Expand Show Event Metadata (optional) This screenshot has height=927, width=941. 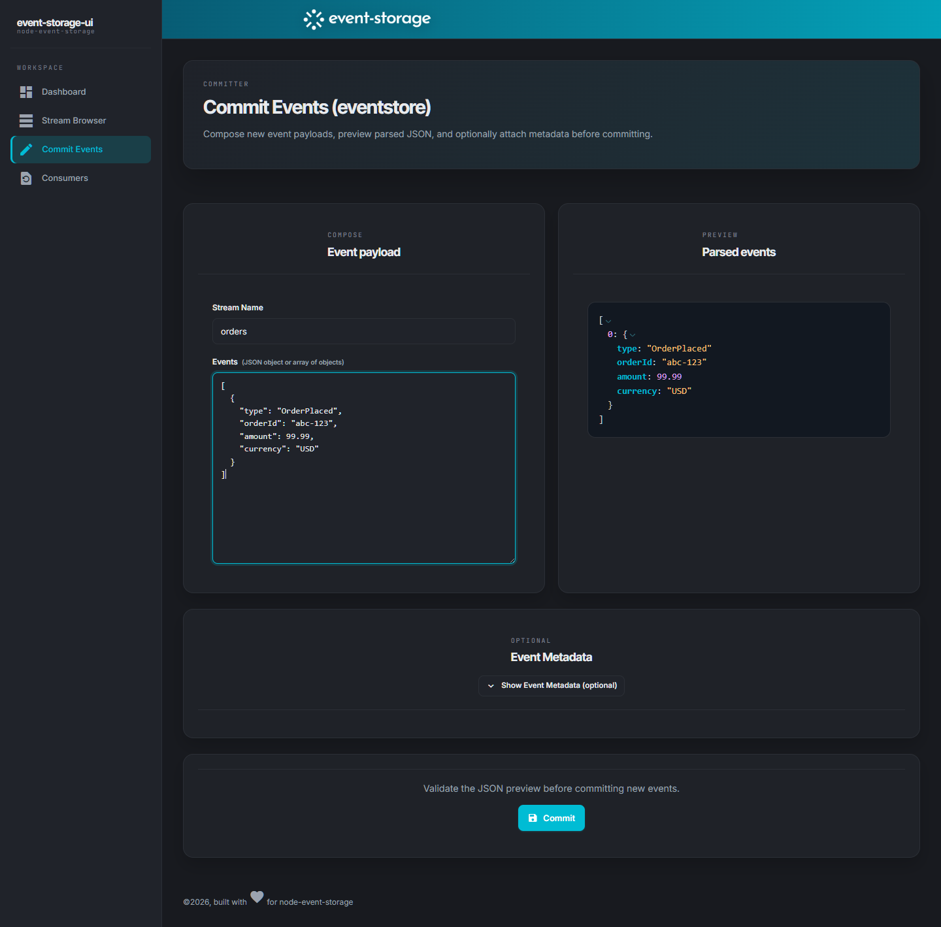tap(552, 686)
